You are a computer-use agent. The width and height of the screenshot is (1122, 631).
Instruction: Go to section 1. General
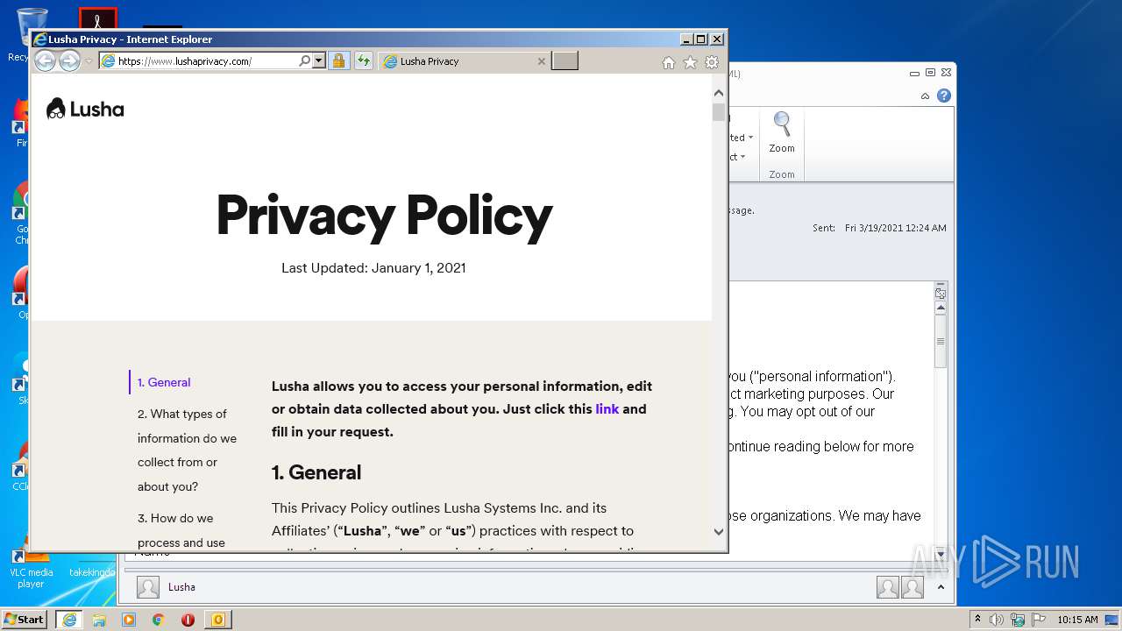coord(164,382)
